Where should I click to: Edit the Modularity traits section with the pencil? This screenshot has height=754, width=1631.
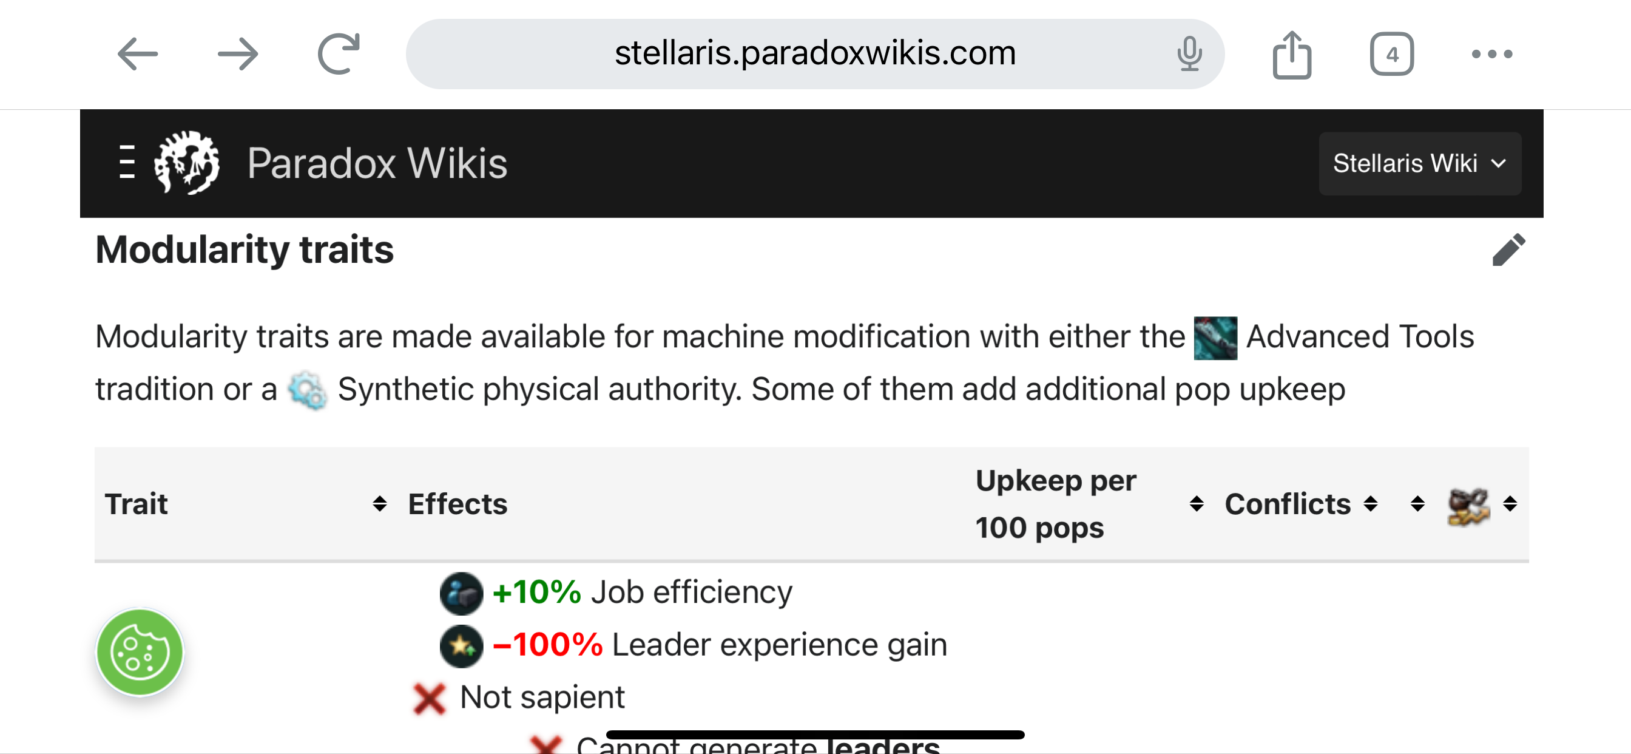click(1508, 250)
